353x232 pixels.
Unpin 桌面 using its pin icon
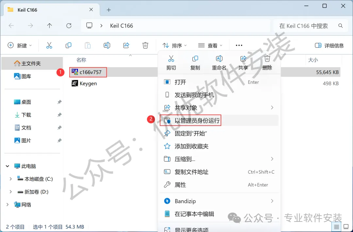[59, 102]
